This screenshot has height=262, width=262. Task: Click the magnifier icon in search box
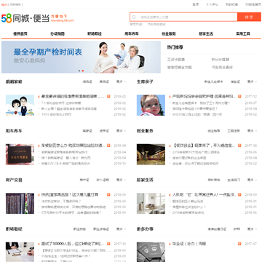(134, 17)
